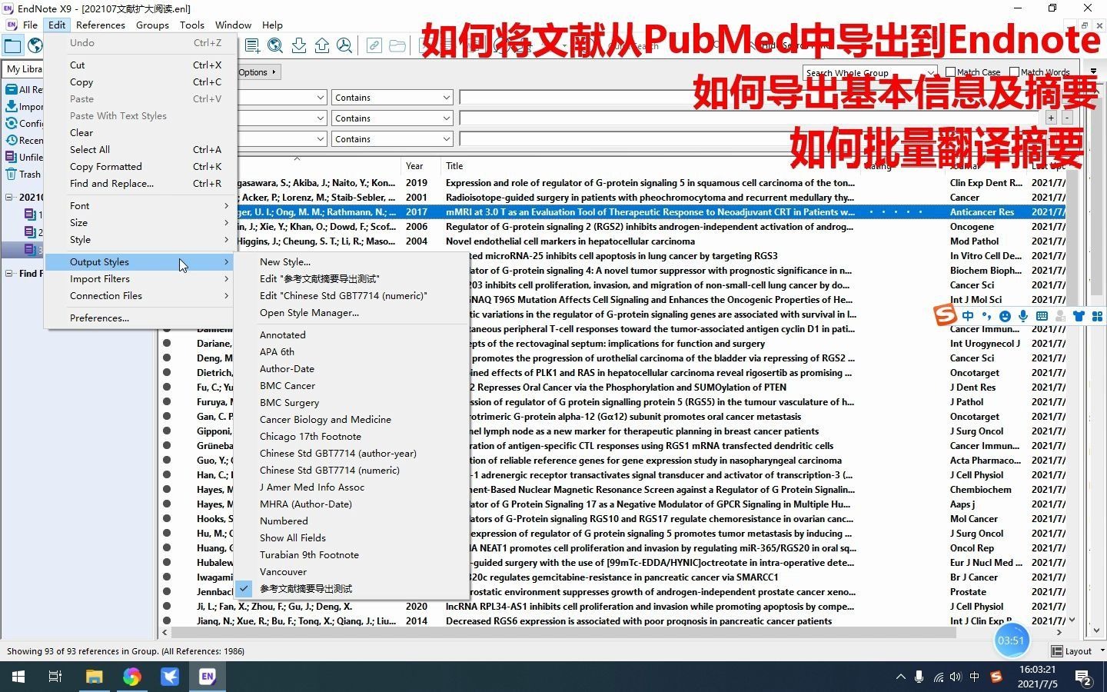
Task: Open Configure Sync in the sidebar
Action: click(24, 123)
